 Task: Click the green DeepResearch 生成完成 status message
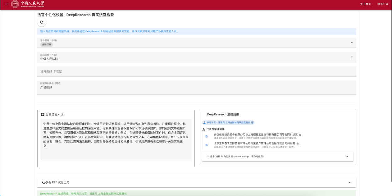click(x=197, y=194)
